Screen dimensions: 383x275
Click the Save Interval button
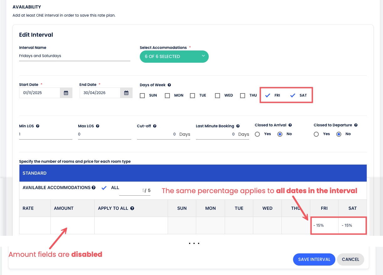pos(314,259)
